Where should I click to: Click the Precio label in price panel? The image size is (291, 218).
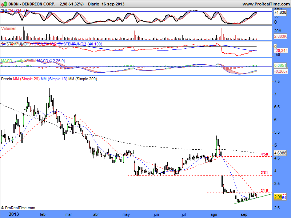(x=7, y=79)
